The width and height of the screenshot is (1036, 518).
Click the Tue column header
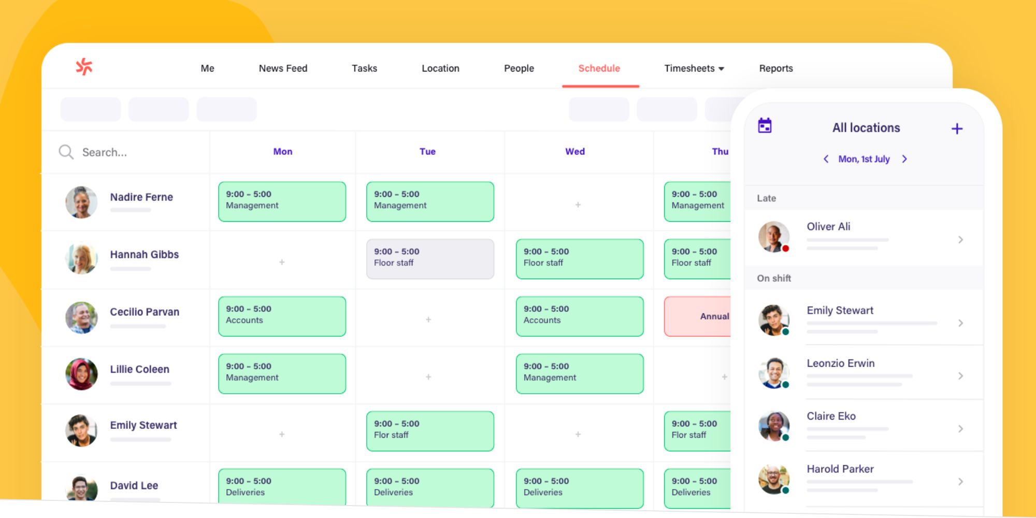coord(427,152)
